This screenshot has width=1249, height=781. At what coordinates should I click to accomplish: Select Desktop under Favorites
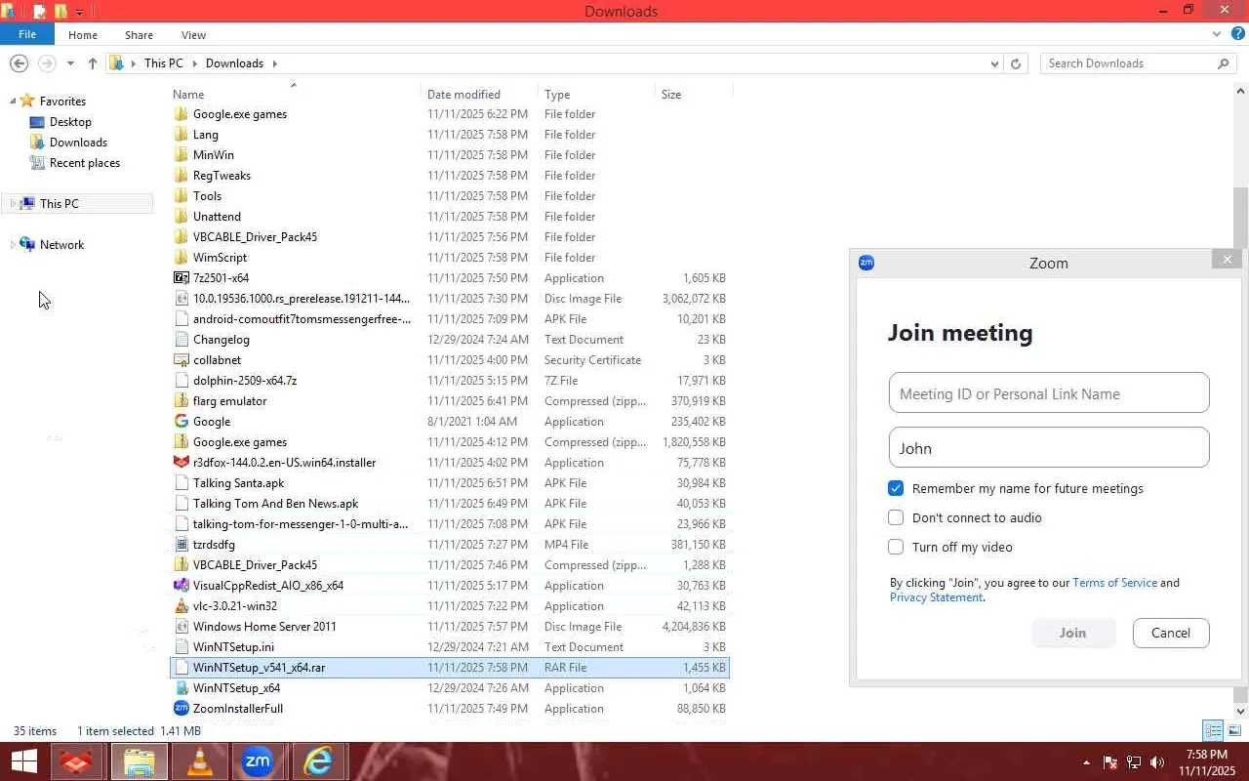coord(70,122)
